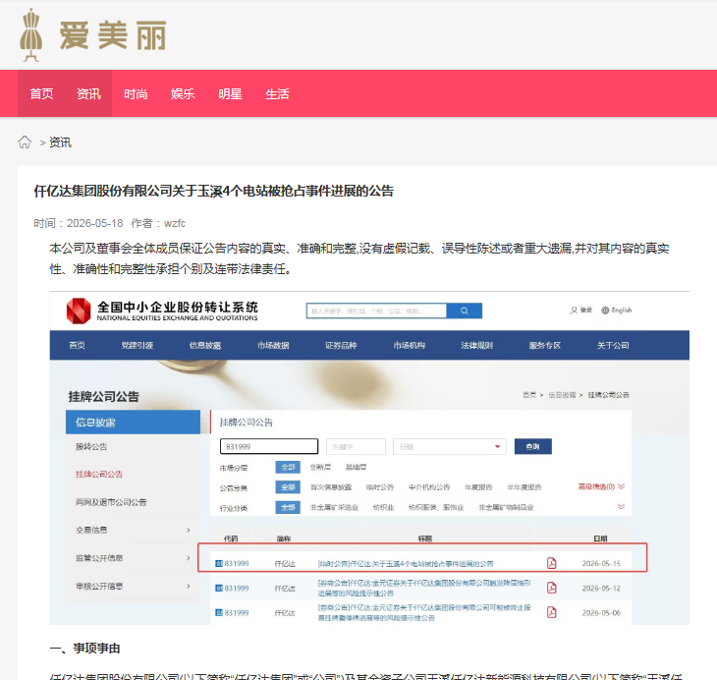Click 服务专区 in the embedded blue menu
Image resolution: width=717 pixels, height=680 pixels.
544,345
